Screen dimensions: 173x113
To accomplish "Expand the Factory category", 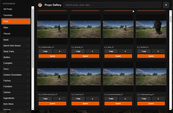I will 16,81.
